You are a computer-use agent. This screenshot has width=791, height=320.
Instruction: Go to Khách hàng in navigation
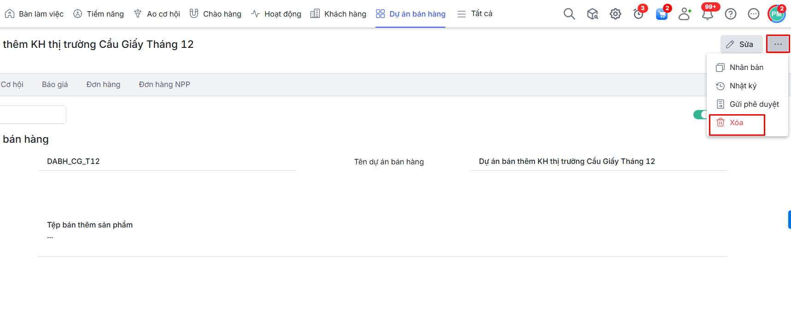point(339,14)
